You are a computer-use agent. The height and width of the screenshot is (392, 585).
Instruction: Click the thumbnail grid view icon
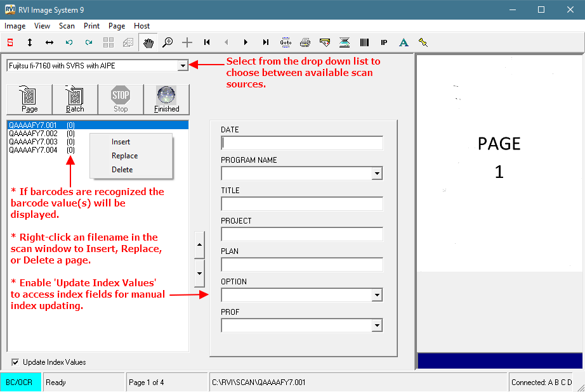pos(108,42)
